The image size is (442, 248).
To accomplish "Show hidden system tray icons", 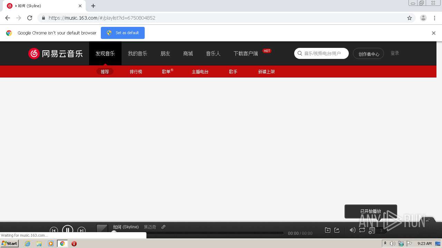I will click(x=385, y=244).
